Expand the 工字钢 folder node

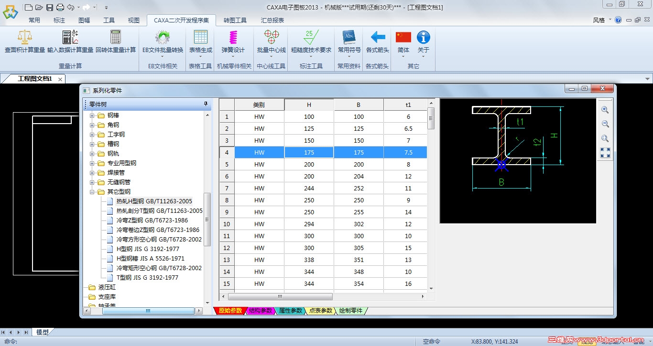point(92,135)
